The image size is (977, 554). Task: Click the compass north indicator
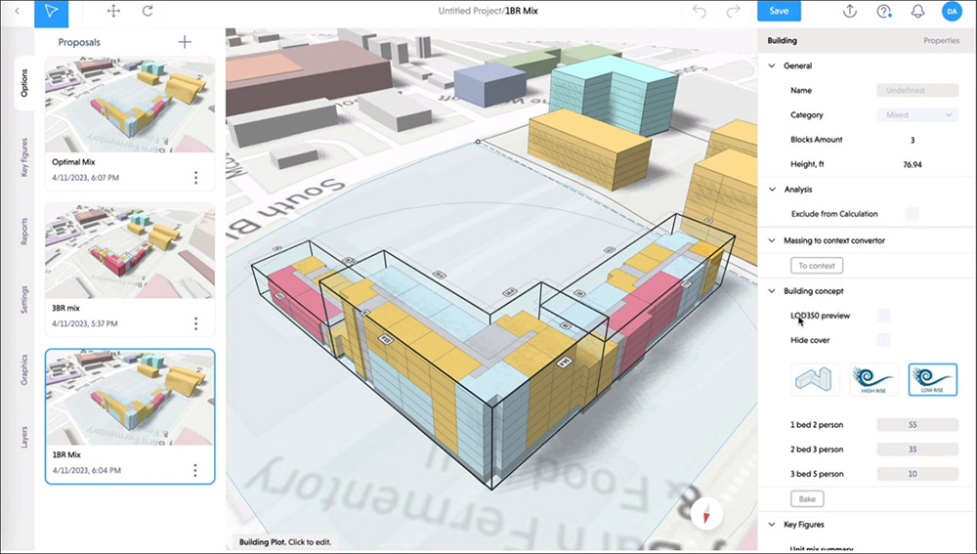(x=705, y=514)
